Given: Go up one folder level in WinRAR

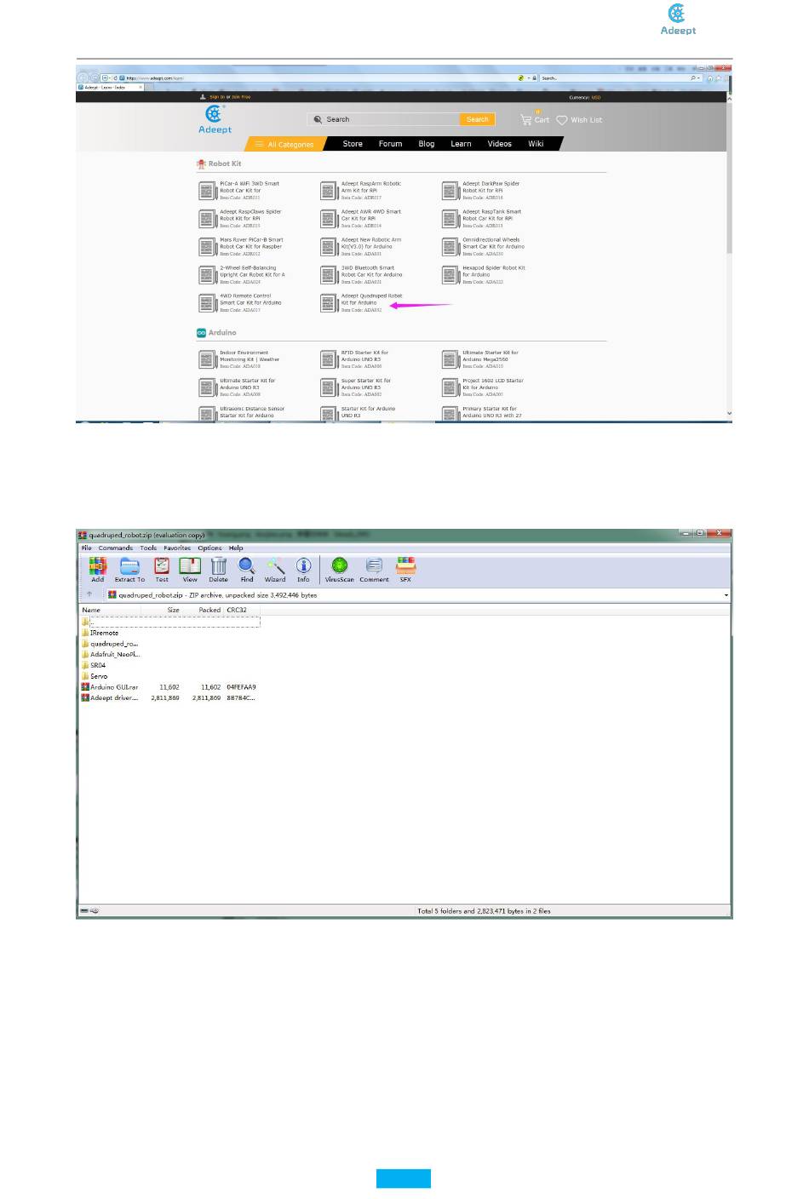Looking at the screenshot, I should pos(89,594).
